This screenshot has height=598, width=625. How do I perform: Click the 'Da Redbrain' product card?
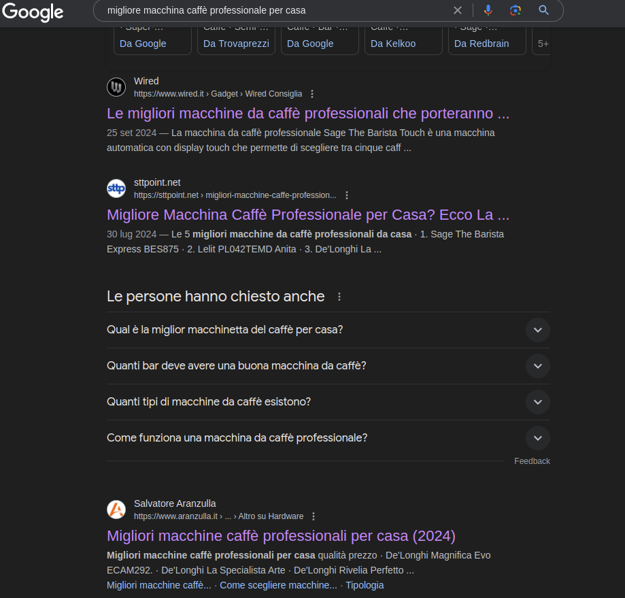click(487, 41)
